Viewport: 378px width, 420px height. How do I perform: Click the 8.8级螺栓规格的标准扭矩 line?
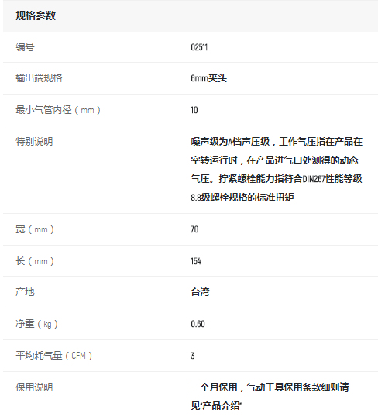pos(242,198)
